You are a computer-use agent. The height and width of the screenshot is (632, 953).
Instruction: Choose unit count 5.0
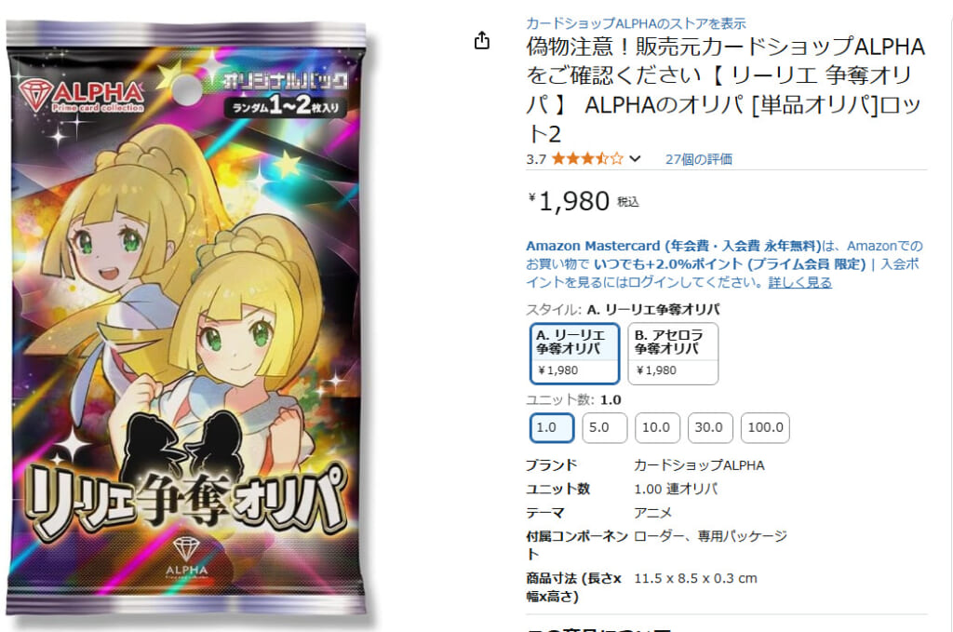(x=604, y=428)
